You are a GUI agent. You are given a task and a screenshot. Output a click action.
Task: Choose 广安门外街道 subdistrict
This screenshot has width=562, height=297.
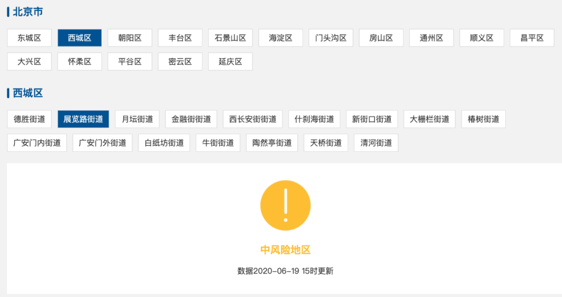click(x=103, y=143)
